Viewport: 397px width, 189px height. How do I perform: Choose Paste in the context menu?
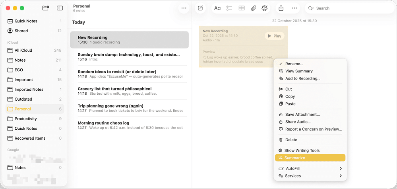[310, 104]
